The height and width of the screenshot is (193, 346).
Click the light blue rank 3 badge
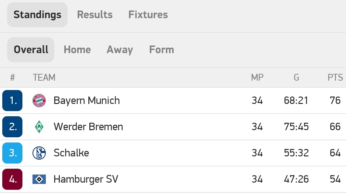[12, 153]
